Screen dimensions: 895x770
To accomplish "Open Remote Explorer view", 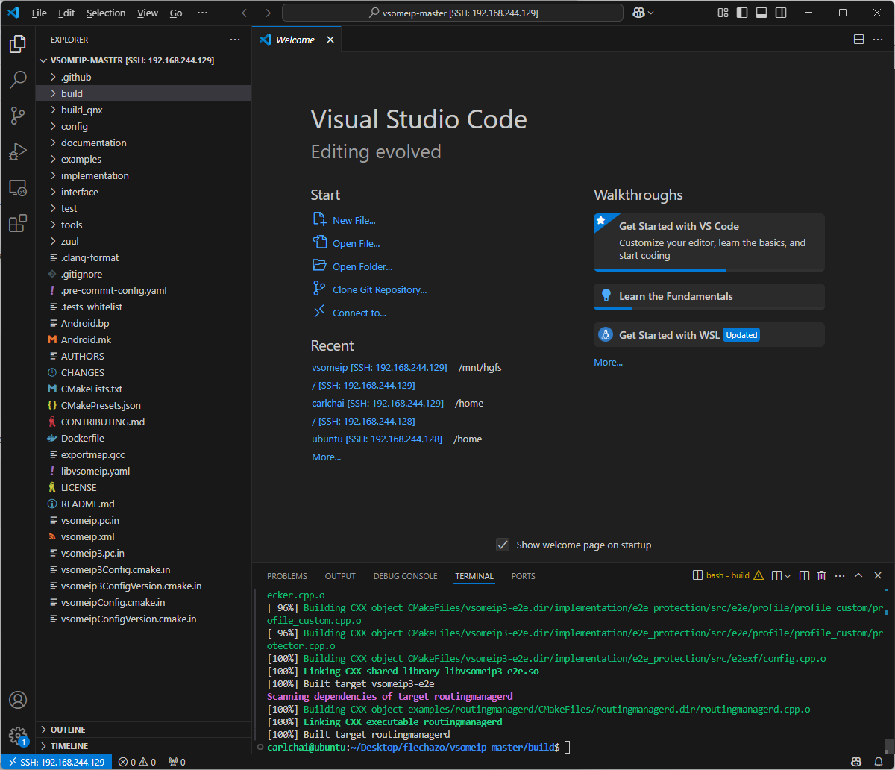I will [x=18, y=187].
